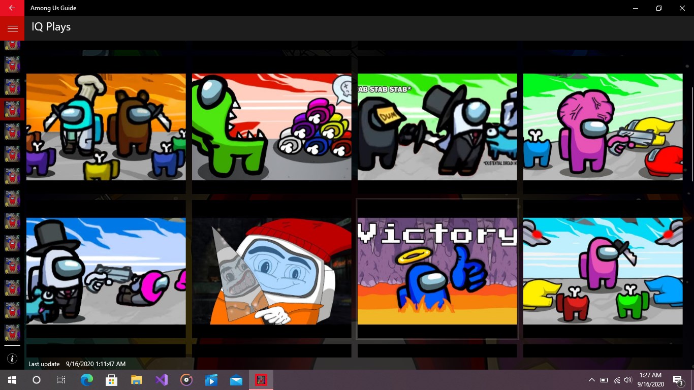Open the info icon in the sidebar
Viewport: 694px width, 390px height.
(x=13, y=359)
